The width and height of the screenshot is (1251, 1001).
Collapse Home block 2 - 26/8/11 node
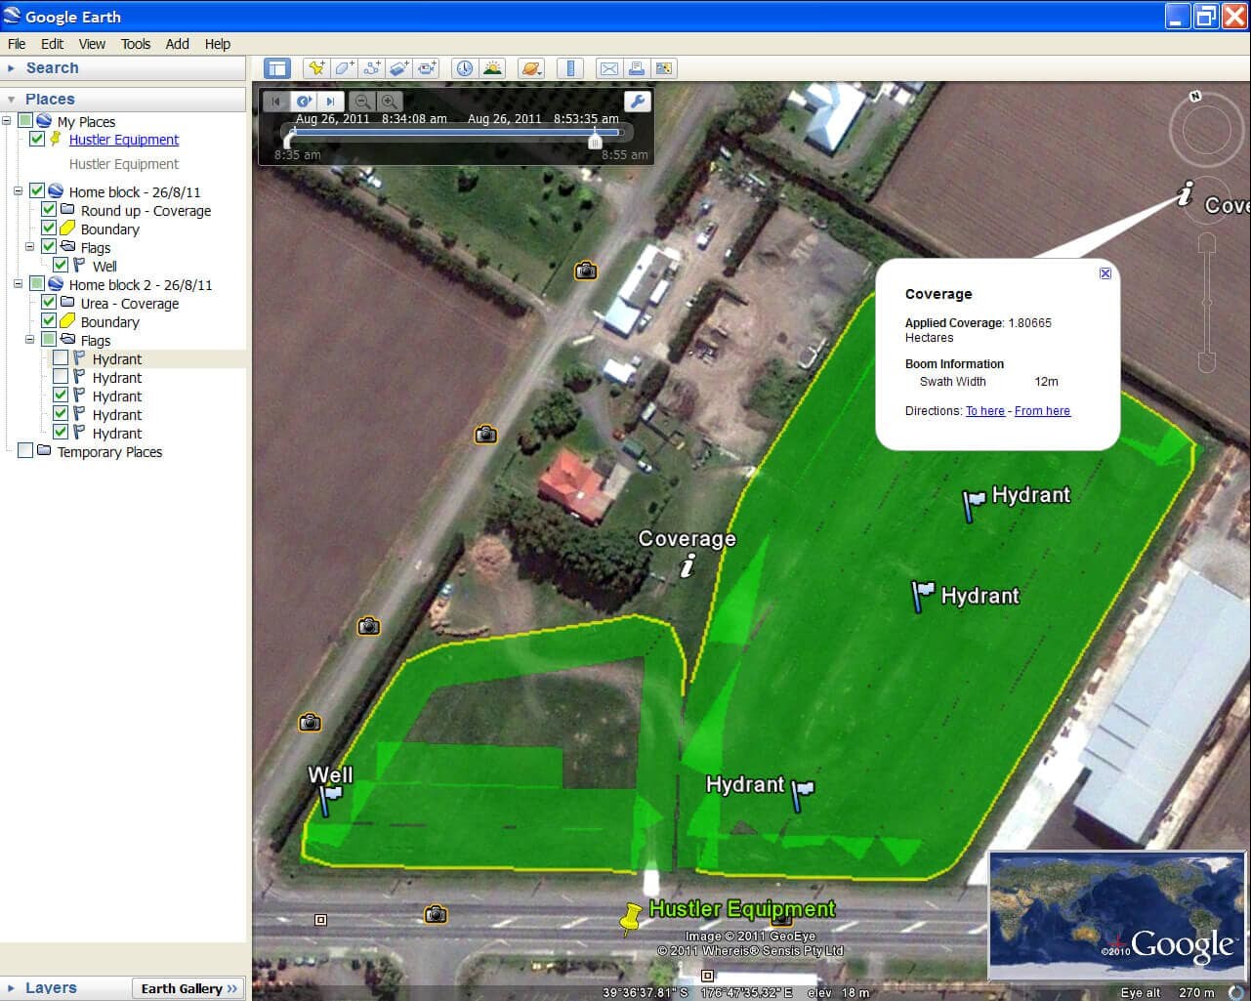tap(19, 284)
